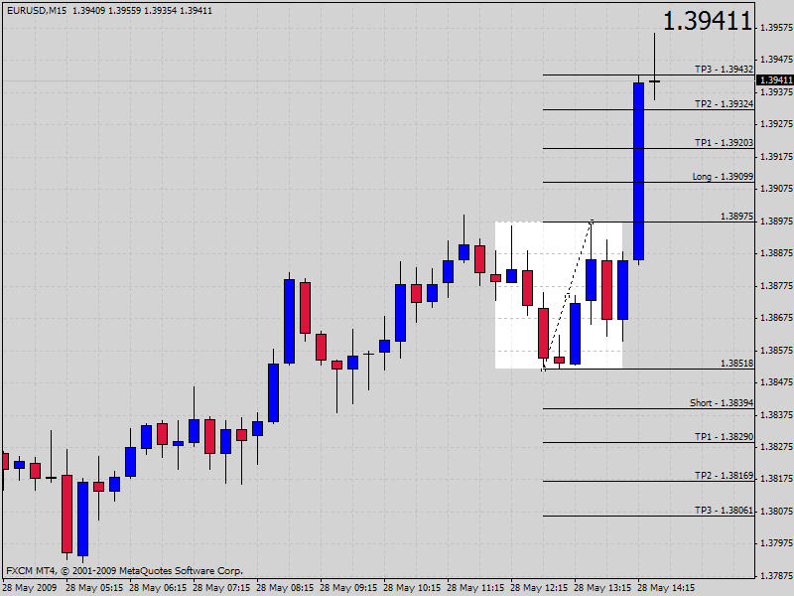This screenshot has height=596, width=794.
Task: Click the large 1.39411 price display
Action: click(708, 21)
